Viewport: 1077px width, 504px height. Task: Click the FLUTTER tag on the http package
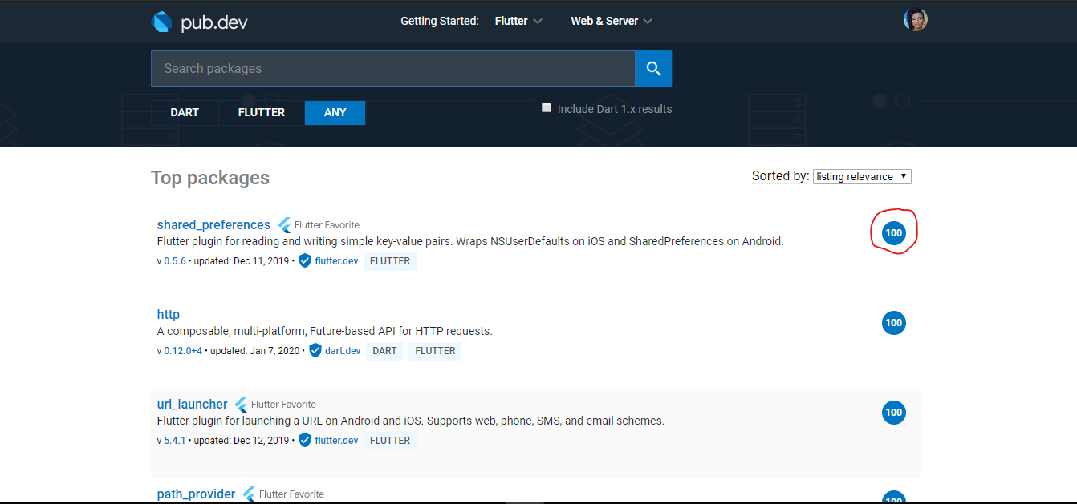tap(434, 350)
